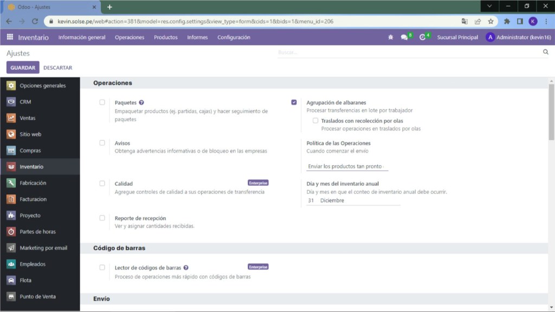
Task: Open the Informes menu
Action: click(197, 37)
